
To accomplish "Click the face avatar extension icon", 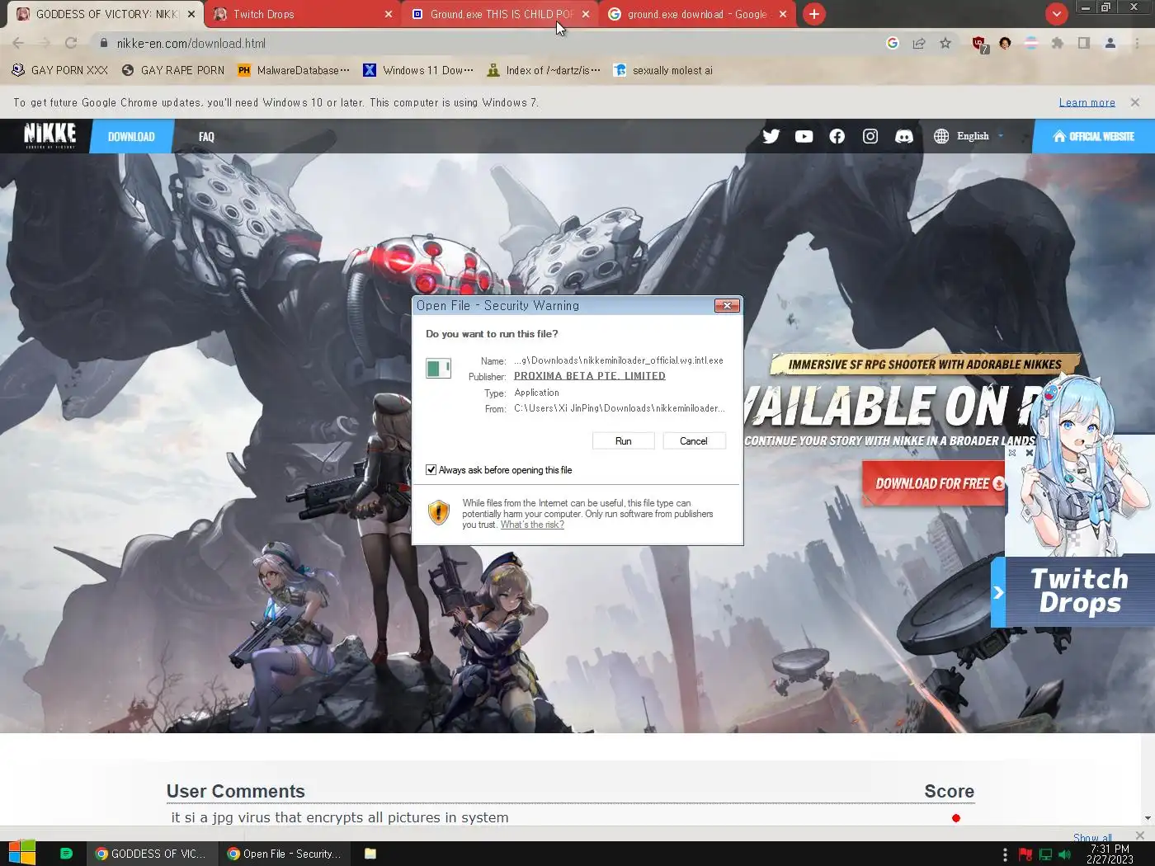I will pos(1005,43).
